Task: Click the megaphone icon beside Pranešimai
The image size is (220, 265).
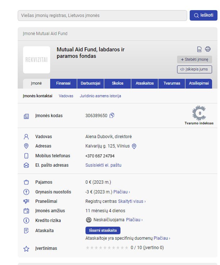Action: (x=26, y=201)
